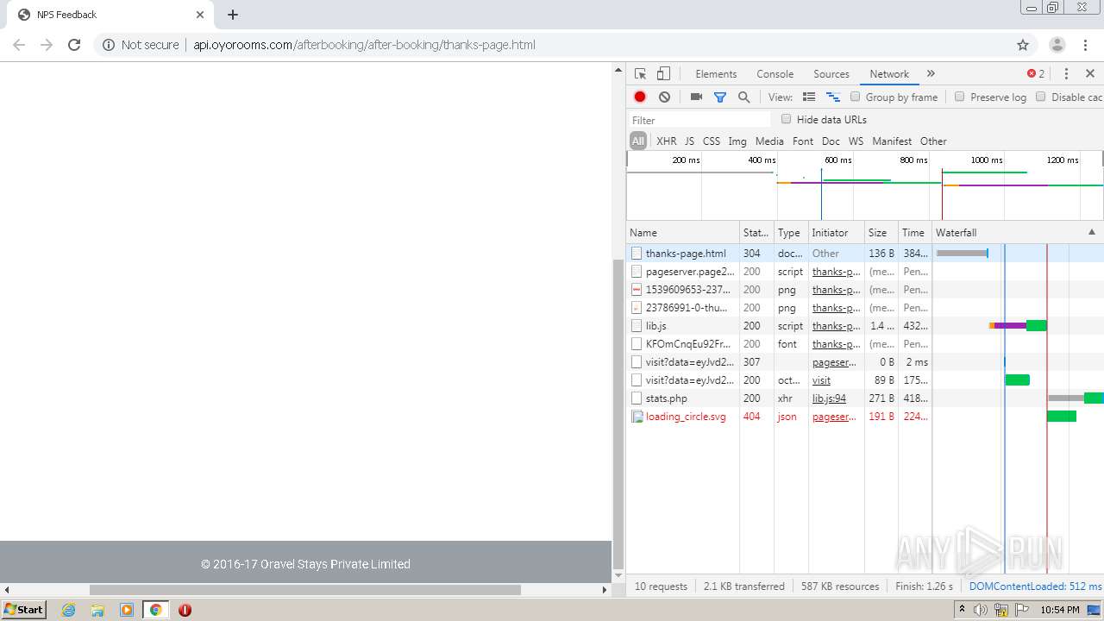1104x621 pixels.
Task: Close the DevTools panel
Action: [1090, 74]
